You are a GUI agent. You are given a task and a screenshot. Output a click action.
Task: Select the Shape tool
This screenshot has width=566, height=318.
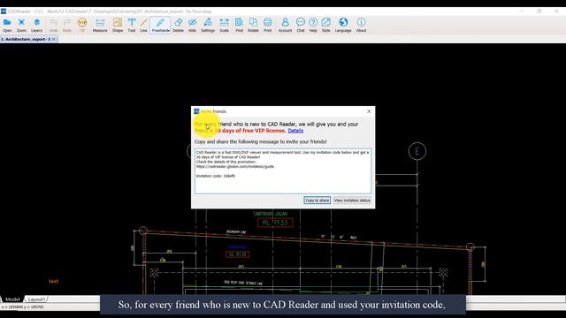click(118, 26)
